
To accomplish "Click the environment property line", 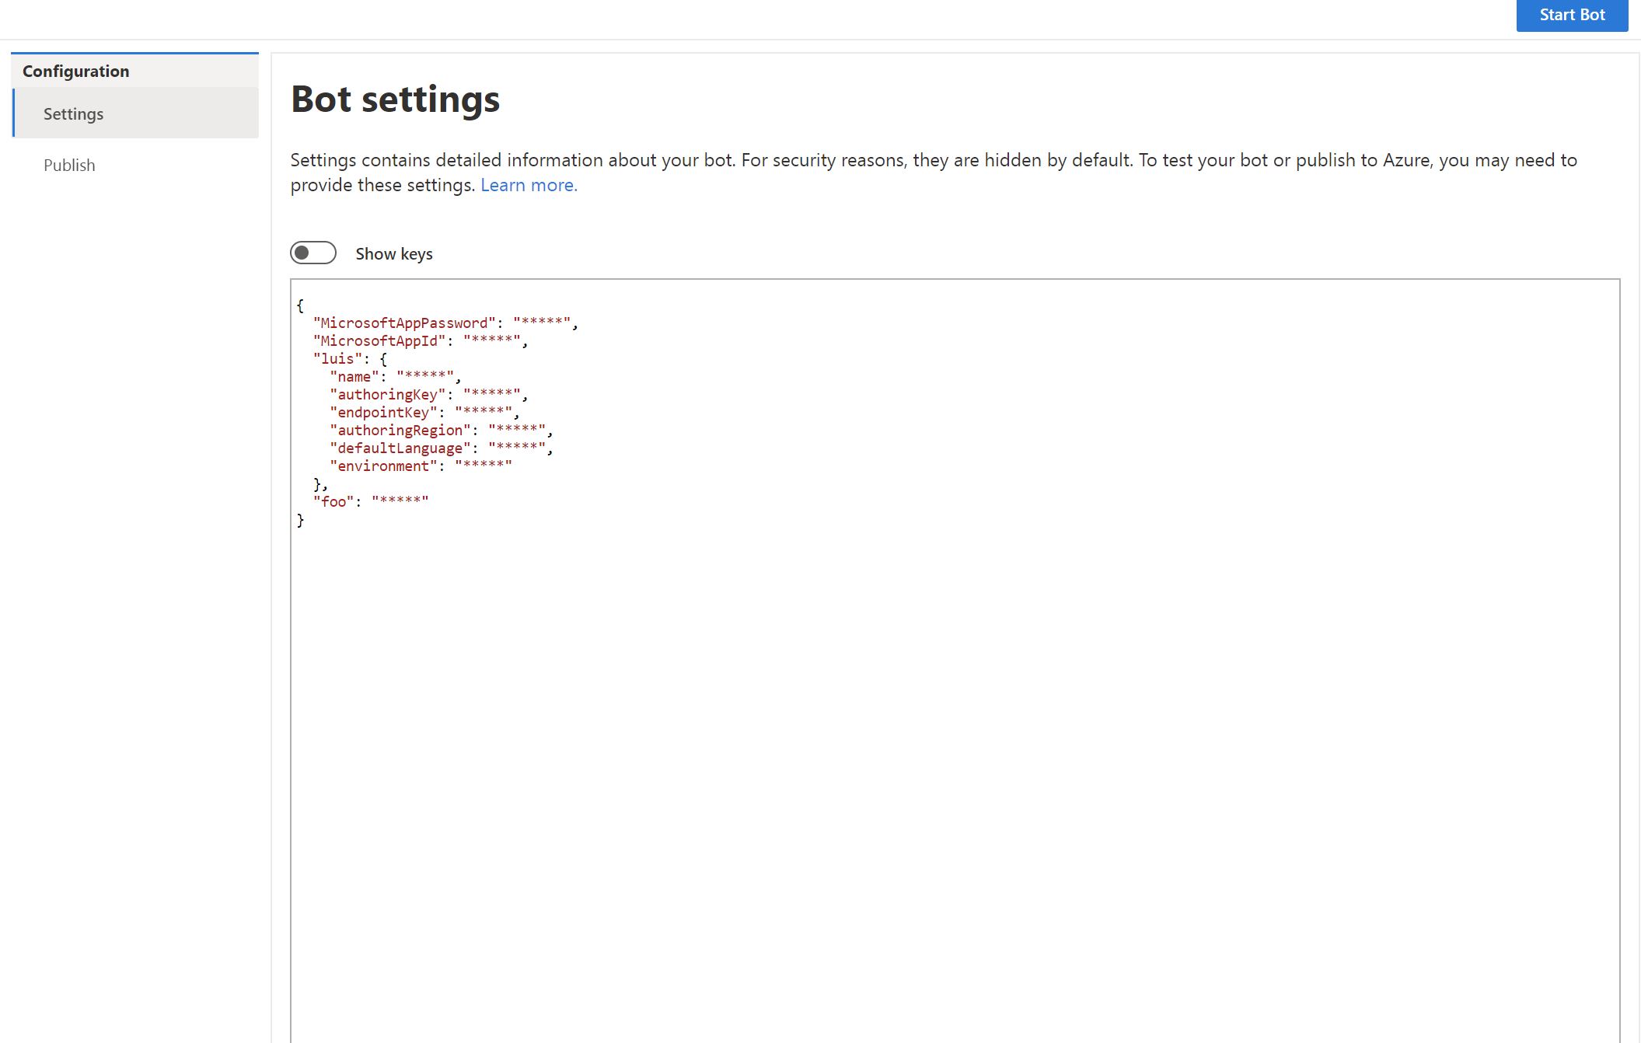I will [383, 466].
